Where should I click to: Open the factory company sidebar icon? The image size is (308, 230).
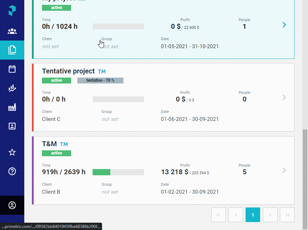pyautogui.click(x=12, y=107)
